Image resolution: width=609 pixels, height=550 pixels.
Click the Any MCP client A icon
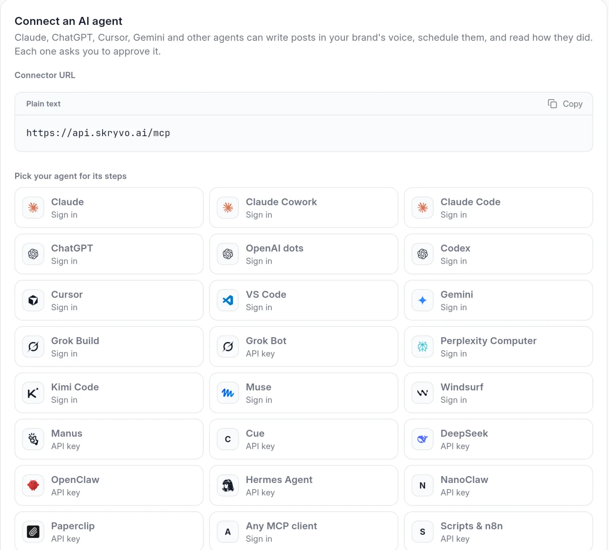pos(228,532)
